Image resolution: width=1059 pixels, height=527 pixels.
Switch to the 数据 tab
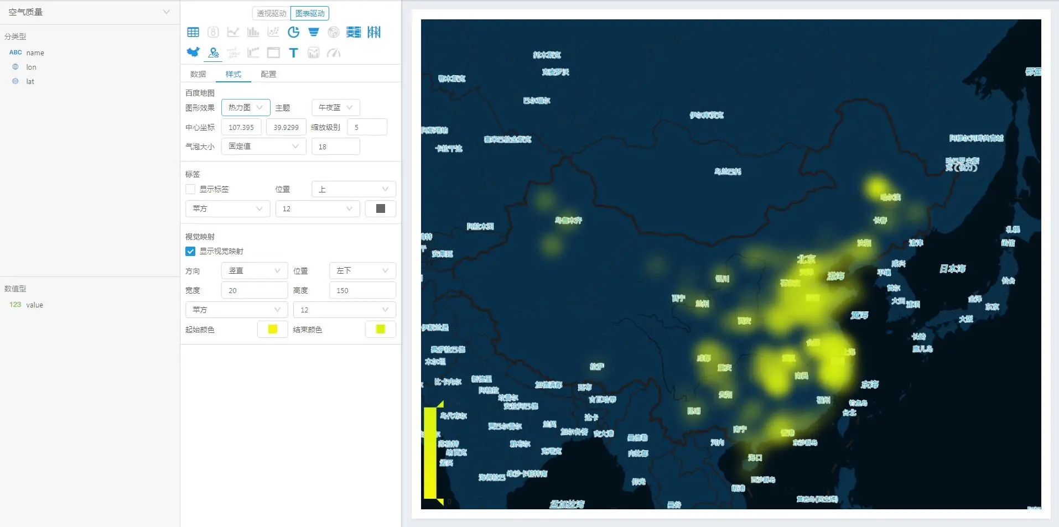click(x=198, y=74)
